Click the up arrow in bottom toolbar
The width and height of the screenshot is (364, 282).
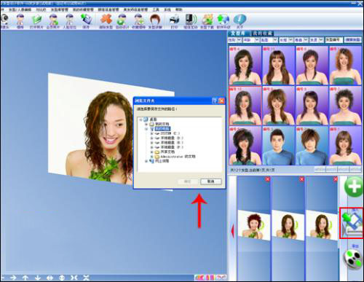pos(25,278)
